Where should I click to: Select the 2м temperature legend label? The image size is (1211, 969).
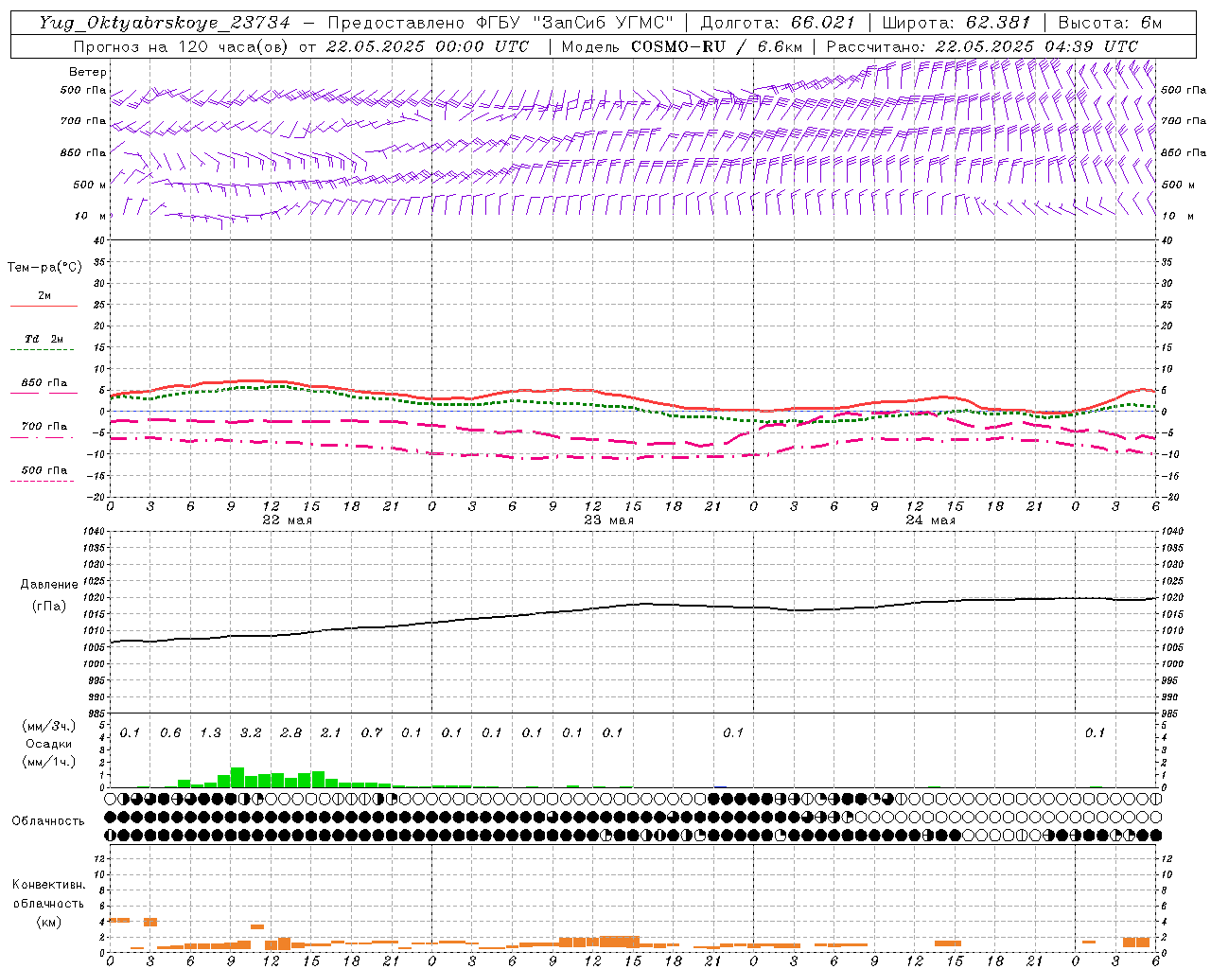44,295
